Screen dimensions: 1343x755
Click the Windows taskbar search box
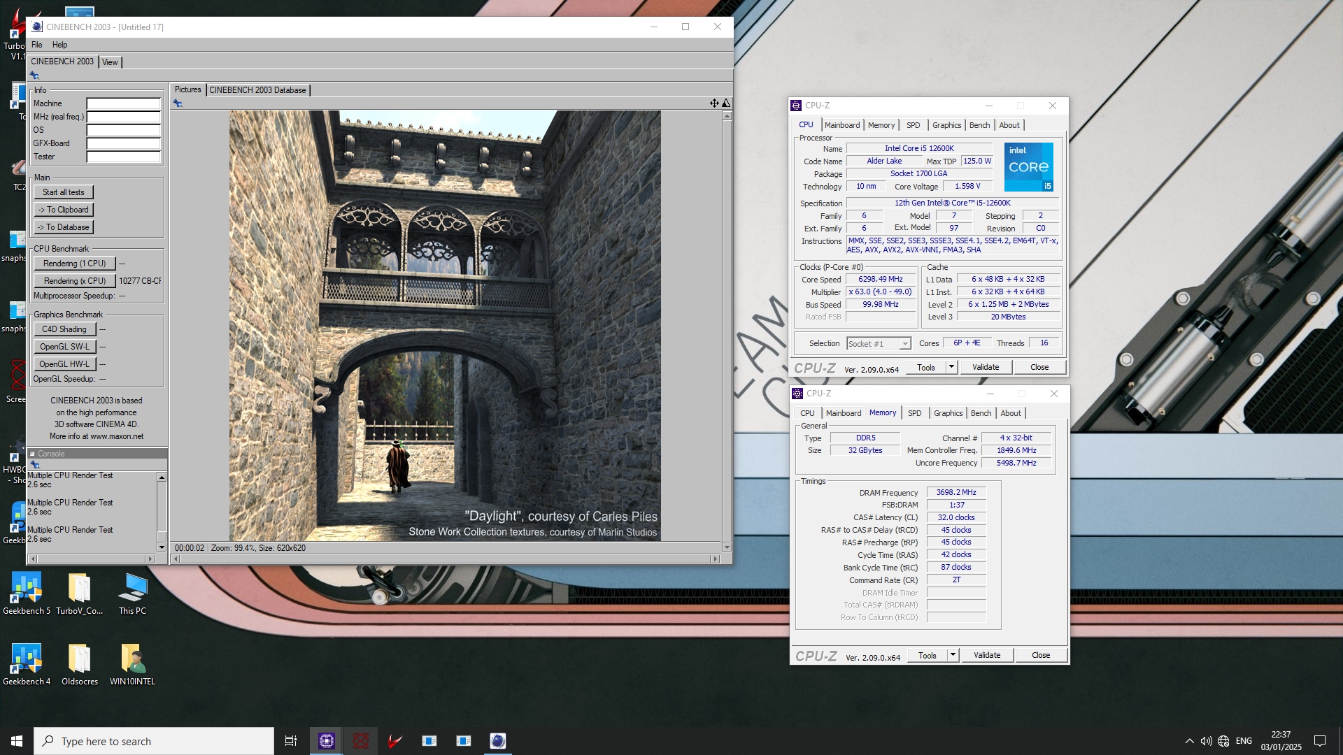click(x=154, y=741)
